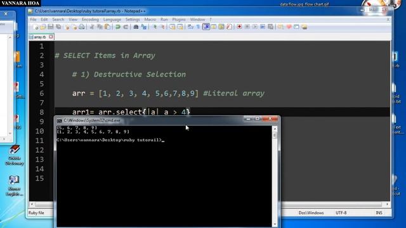This screenshot has width=406, height=228.
Task: Click 'UTF-8' encoding in the status bar
Action: [x=341, y=213]
